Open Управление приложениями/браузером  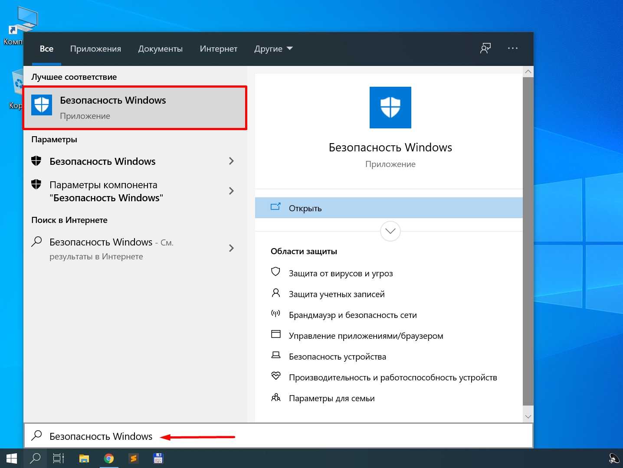366,336
